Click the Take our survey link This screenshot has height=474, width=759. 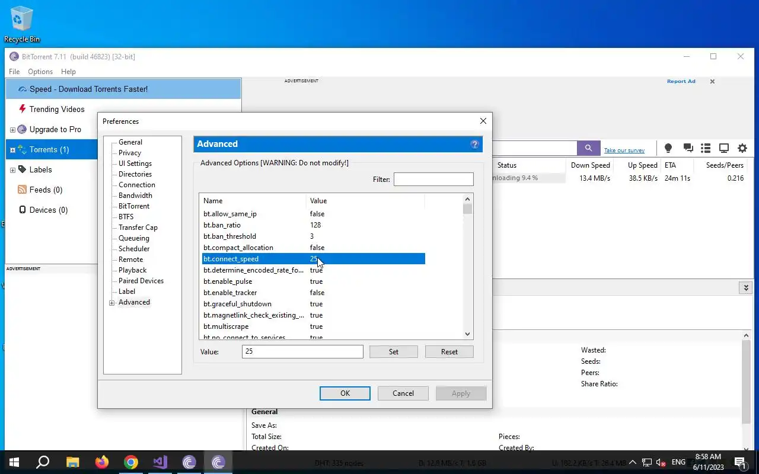click(624, 150)
